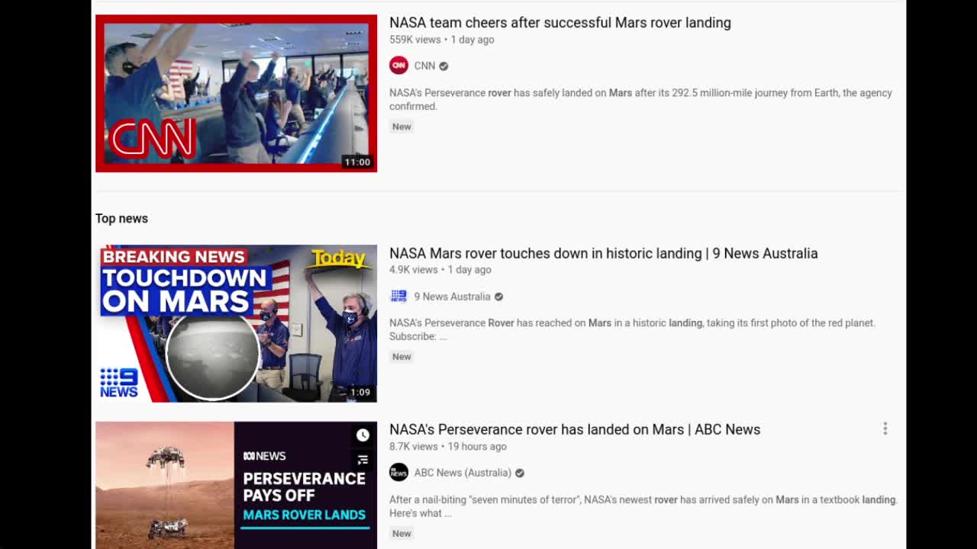Image resolution: width=977 pixels, height=549 pixels.
Task: Click '8.7K views • 19 hours ago' text
Action: pos(448,447)
